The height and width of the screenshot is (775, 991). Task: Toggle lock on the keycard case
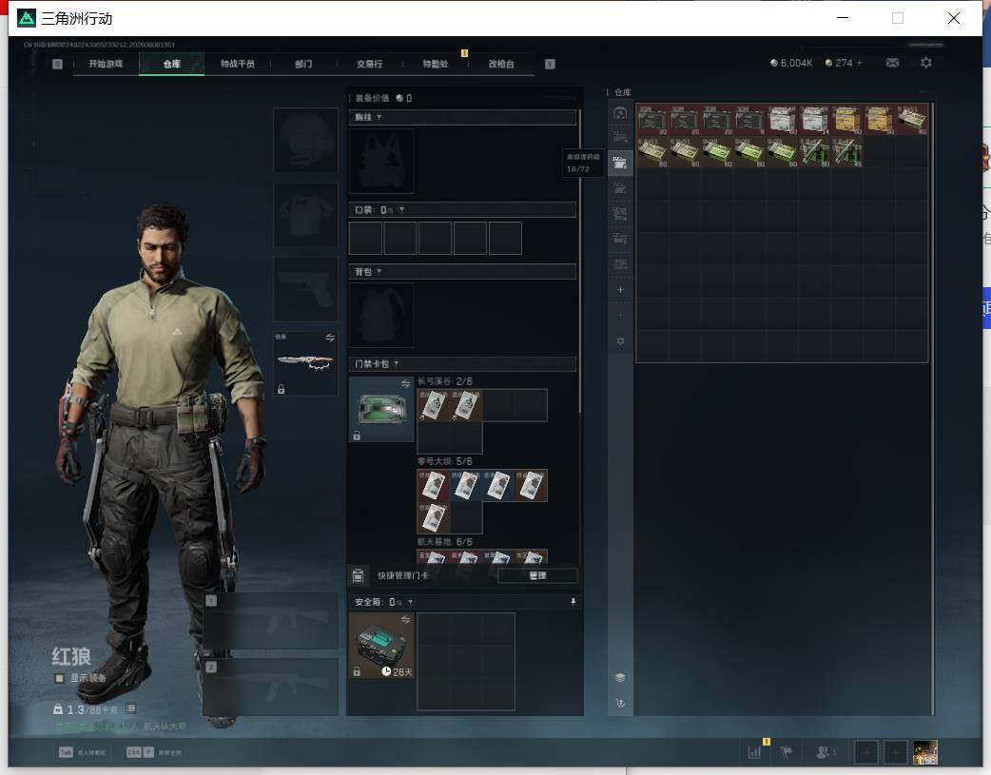tap(357, 436)
